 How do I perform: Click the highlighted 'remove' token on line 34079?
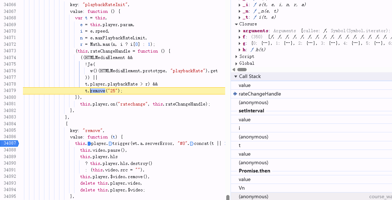click(x=97, y=91)
